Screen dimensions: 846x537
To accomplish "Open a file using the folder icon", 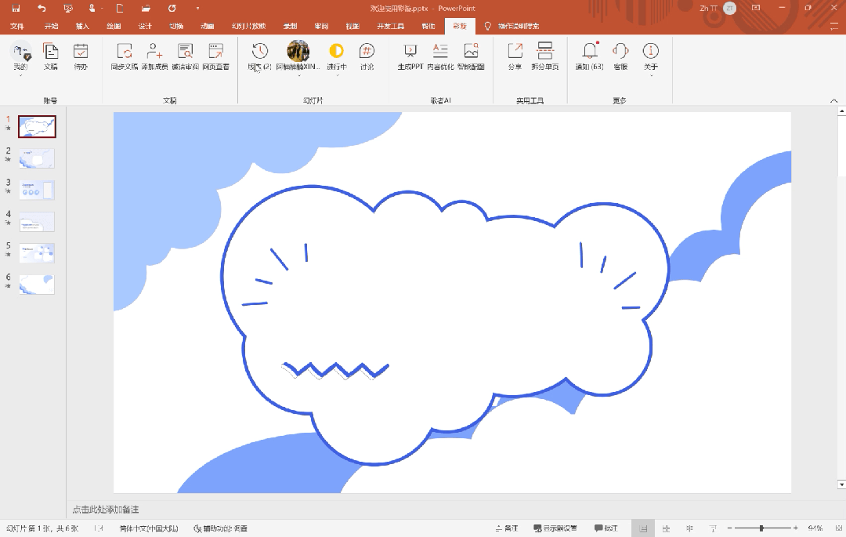I will click(146, 8).
